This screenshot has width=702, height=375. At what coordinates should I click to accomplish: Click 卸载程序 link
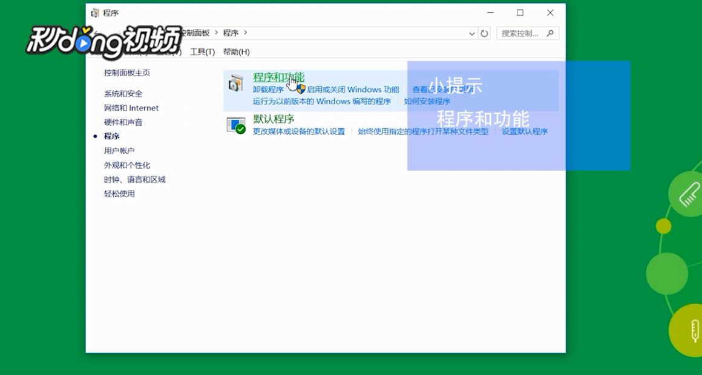click(x=268, y=90)
